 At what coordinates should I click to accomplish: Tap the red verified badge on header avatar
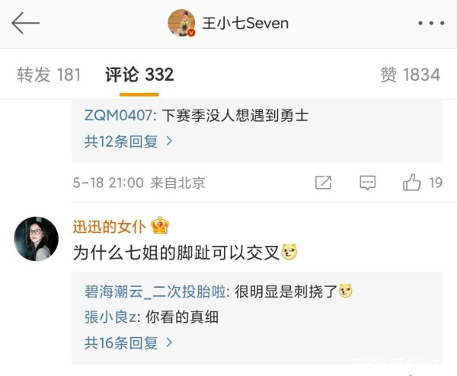point(191,33)
